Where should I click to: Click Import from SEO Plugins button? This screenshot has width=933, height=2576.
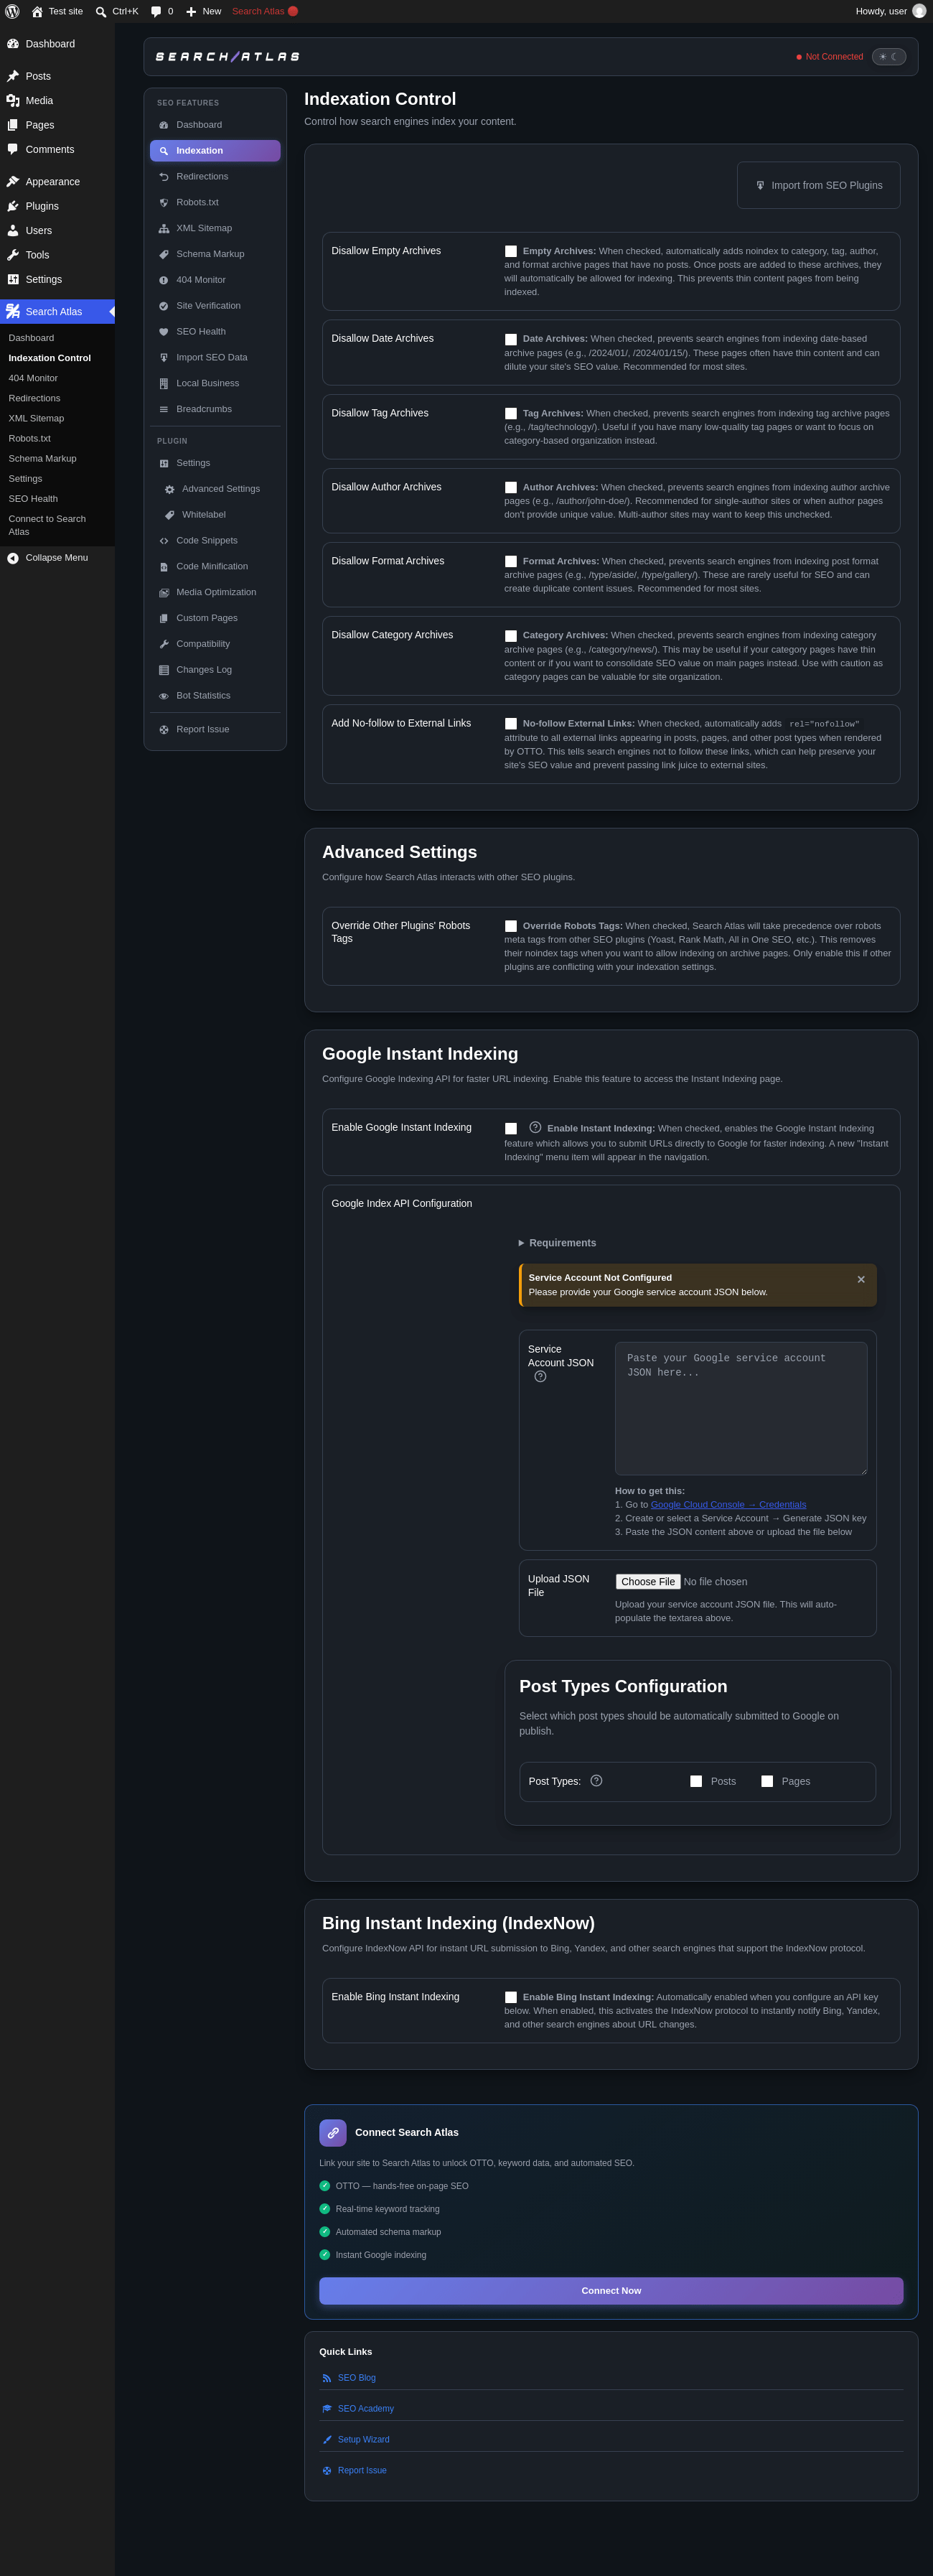(x=819, y=186)
